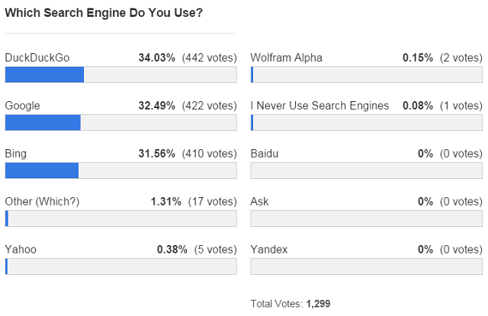488x316 pixels.
Task: Click the poll title Which Search Engine Do You Use?
Action: (104, 13)
